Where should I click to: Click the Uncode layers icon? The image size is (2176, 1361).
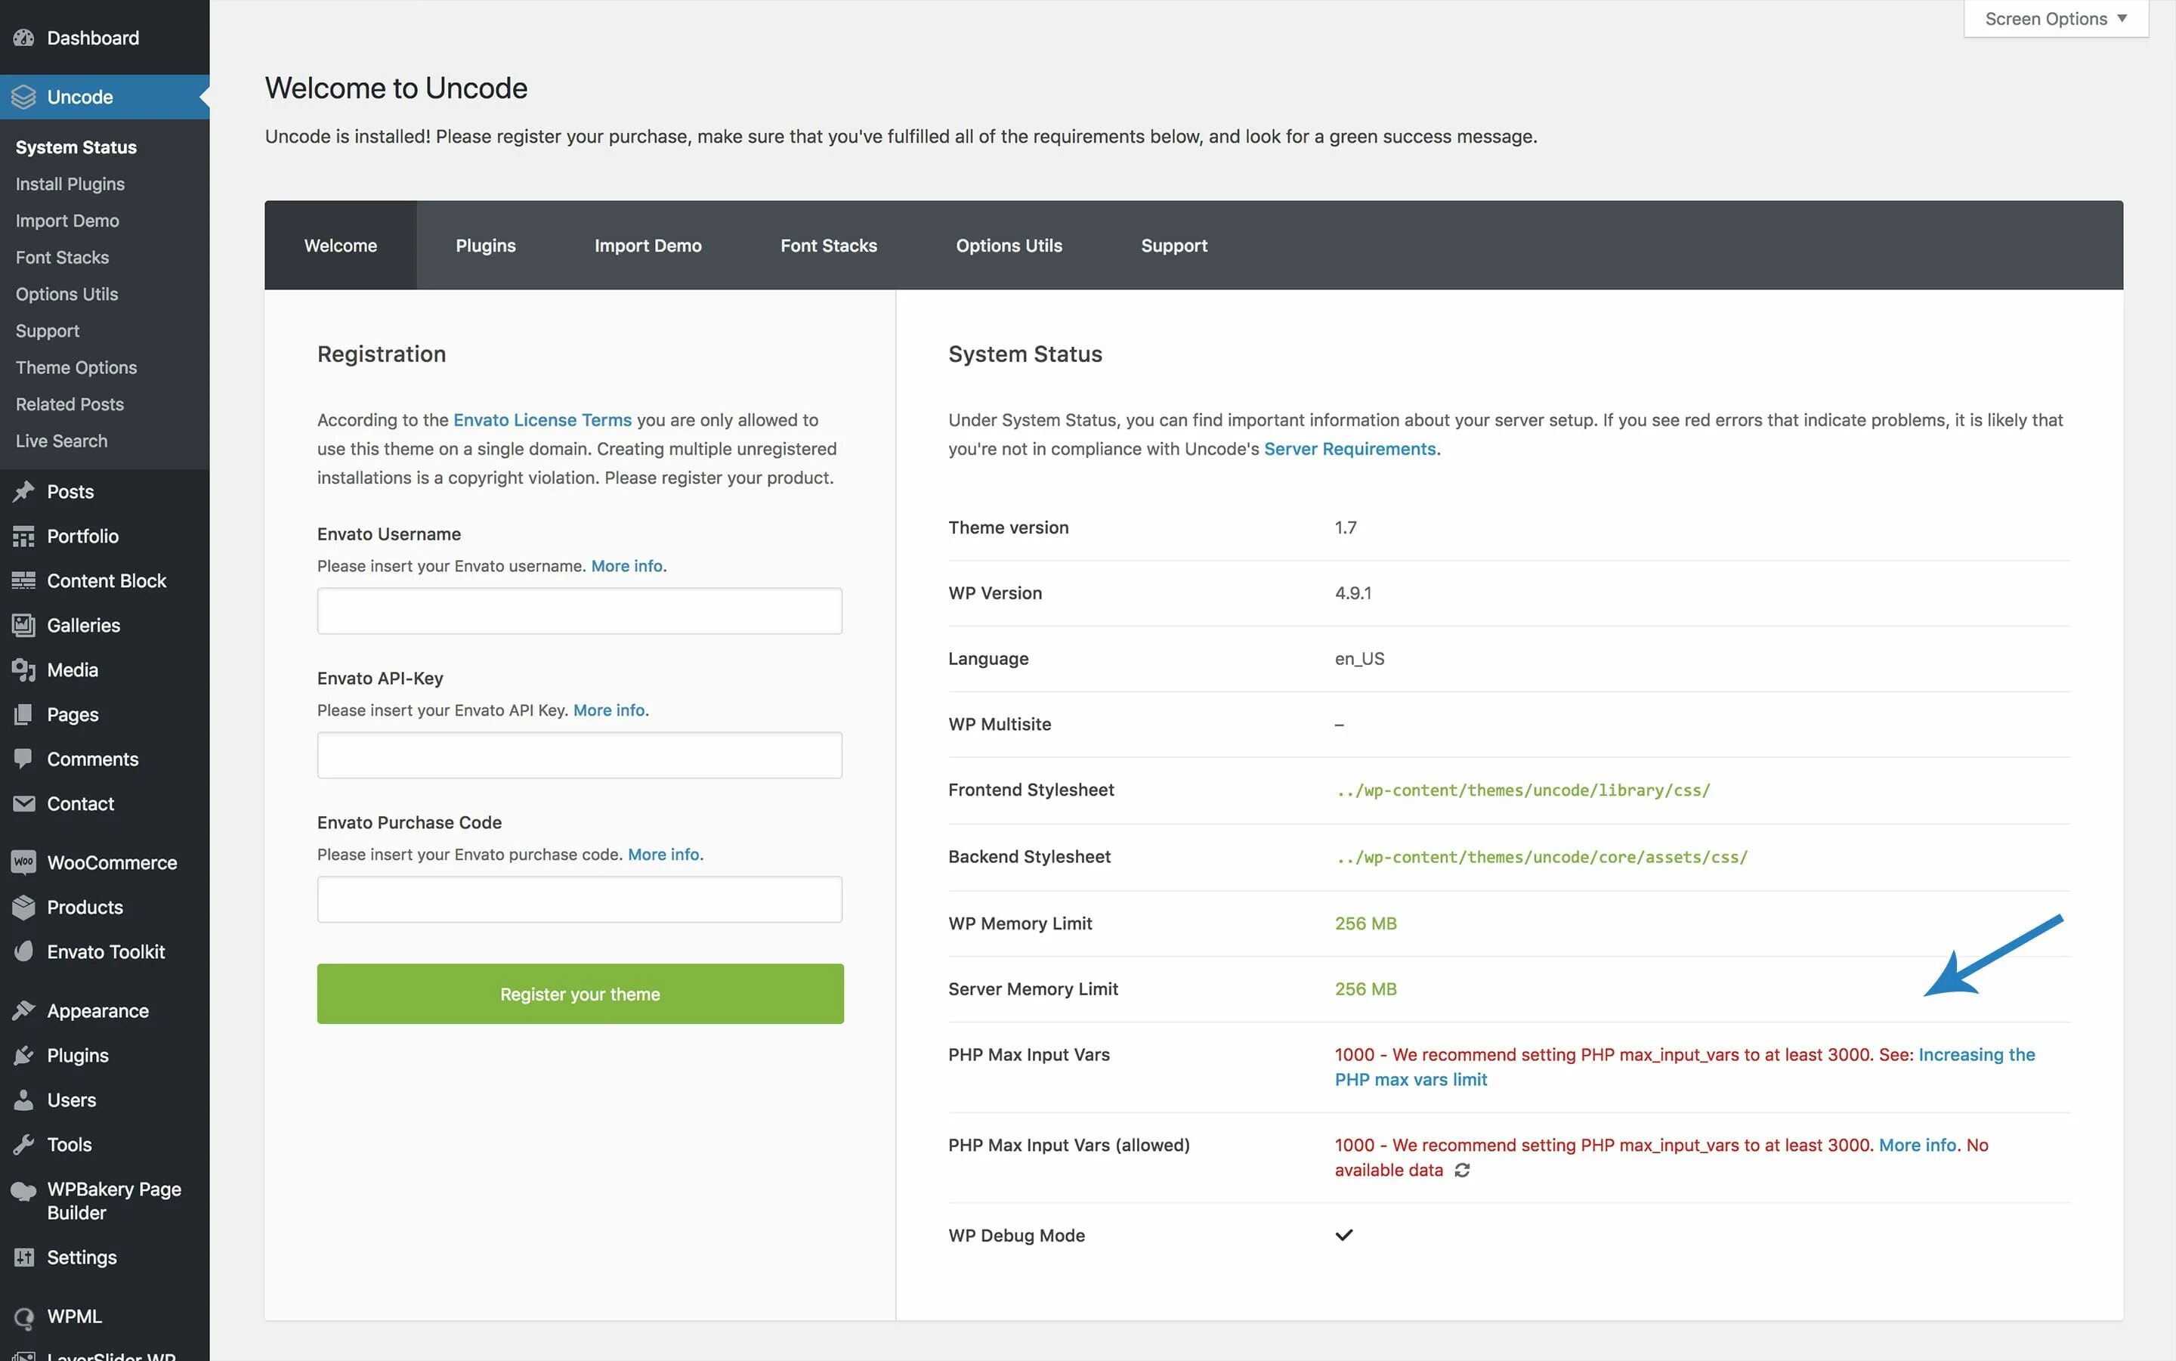pos(23,96)
